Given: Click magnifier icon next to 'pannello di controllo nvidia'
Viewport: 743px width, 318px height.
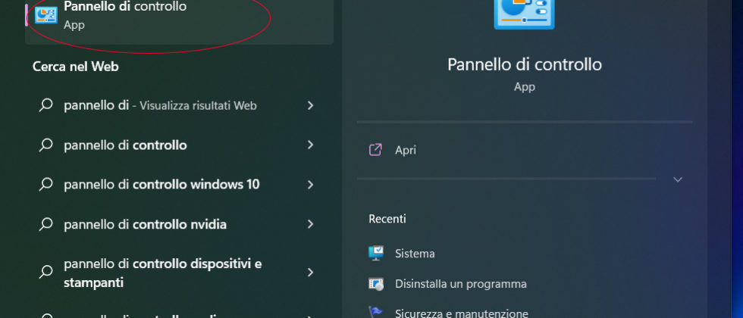Looking at the screenshot, I should tap(45, 224).
